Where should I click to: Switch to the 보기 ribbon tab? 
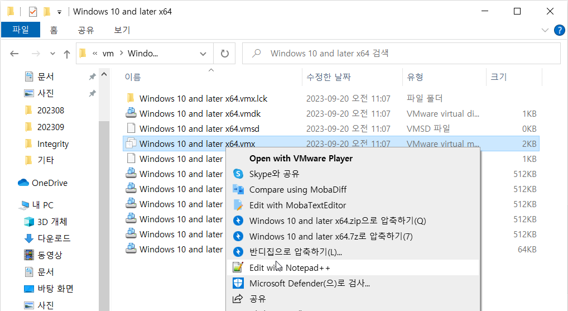click(122, 30)
